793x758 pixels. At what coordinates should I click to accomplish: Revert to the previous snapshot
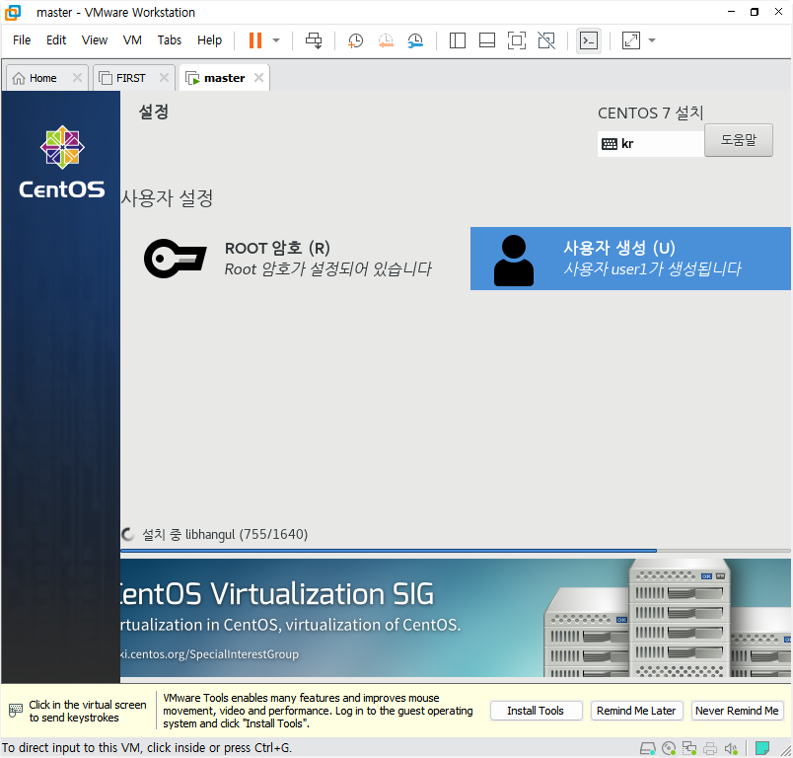(386, 40)
